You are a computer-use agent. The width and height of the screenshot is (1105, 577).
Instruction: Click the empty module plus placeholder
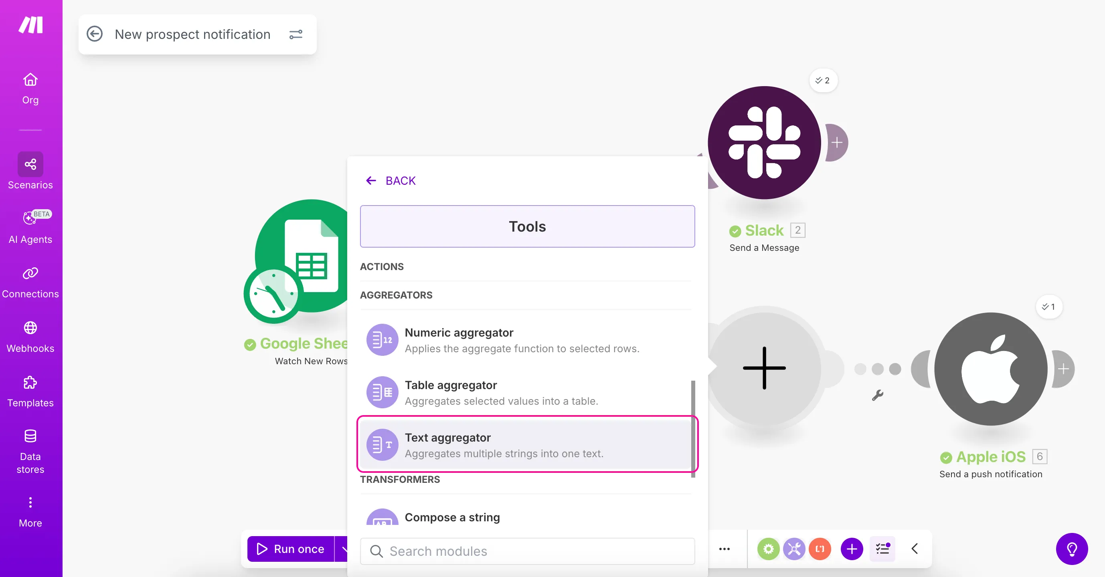764,368
